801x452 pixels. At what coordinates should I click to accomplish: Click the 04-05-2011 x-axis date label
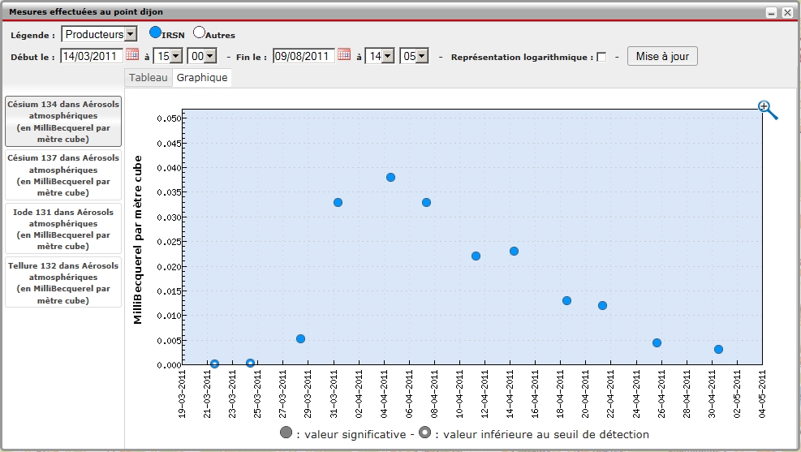tap(762, 394)
